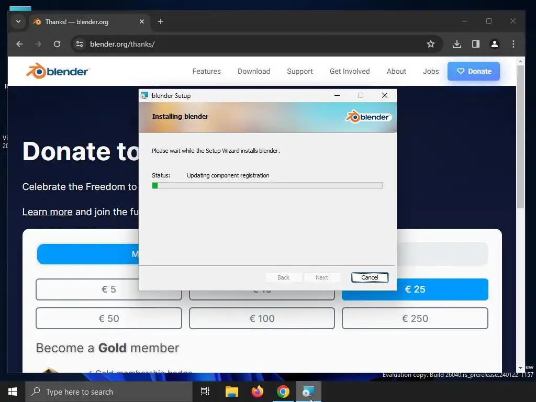The image size is (536, 402).
Task: Go back using Chrome's back arrow
Action: (19, 44)
